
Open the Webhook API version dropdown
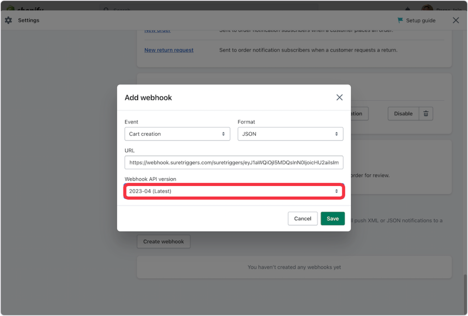(234, 192)
